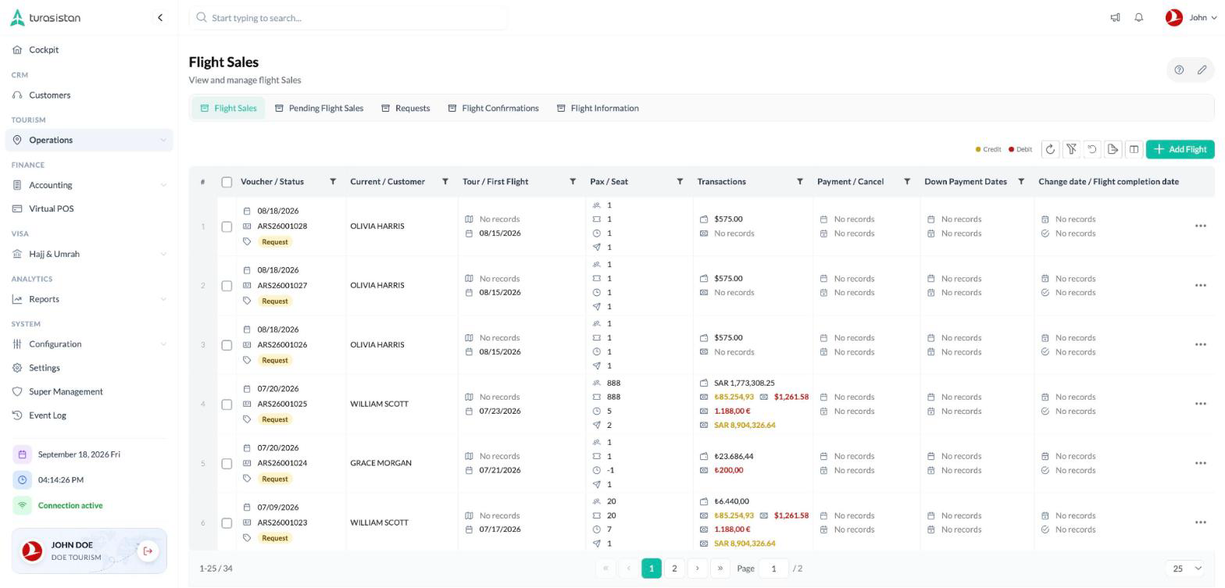Screen dimensions: 1225x588
Task: Click the search input field
Action: (348, 17)
